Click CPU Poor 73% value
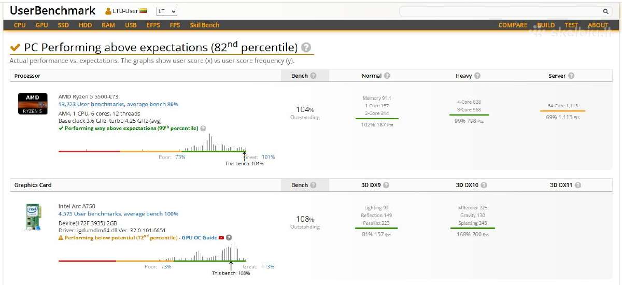The width and height of the screenshot is (622, 285). click(180, 157)
